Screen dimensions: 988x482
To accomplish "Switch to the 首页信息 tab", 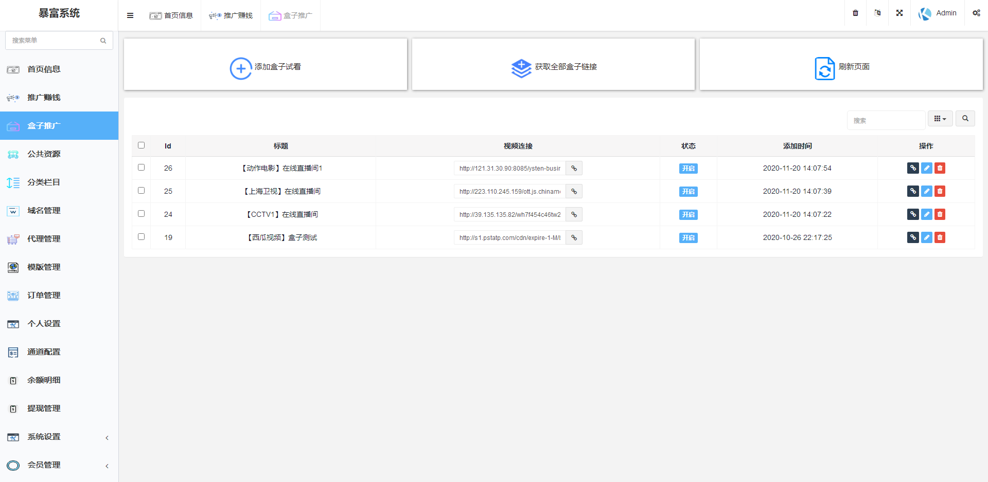I will click(x=171, y=15).
